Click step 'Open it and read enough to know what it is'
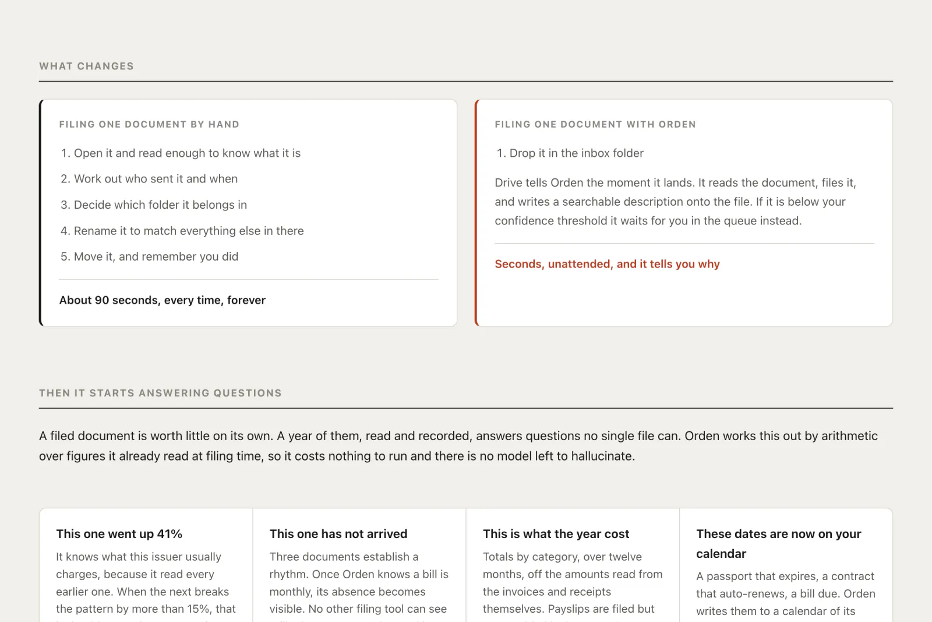Viewport: 932px width, 622px height. pyautogui.click(x=187, y=153)
